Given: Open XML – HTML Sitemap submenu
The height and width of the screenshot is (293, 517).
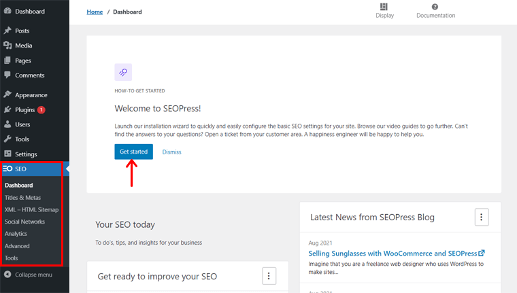Looking at the screenshot, I should [x=32, y=209].
